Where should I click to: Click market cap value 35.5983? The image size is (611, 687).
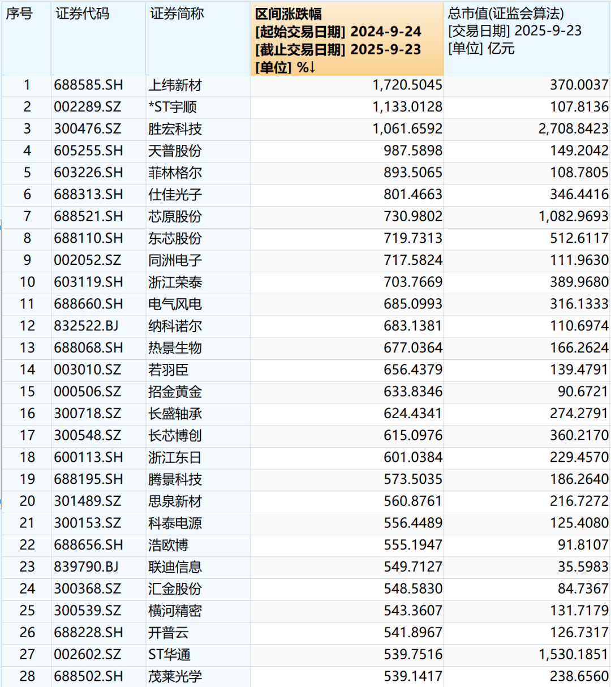point(583,566)
